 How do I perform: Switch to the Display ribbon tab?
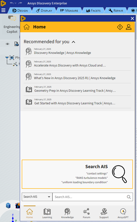(x=44, y=11)
